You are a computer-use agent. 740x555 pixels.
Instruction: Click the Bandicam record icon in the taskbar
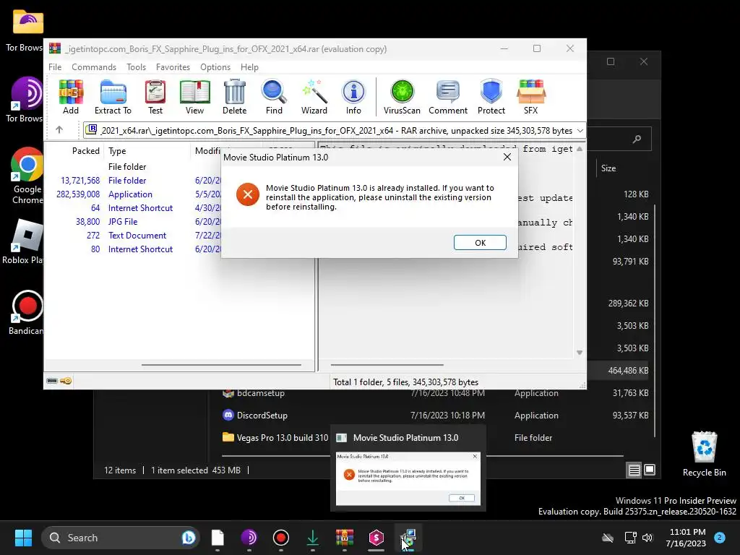pos(281,538)
